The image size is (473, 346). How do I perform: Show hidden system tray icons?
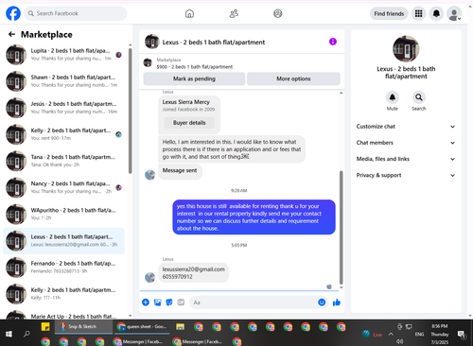(x=391, y=335)
